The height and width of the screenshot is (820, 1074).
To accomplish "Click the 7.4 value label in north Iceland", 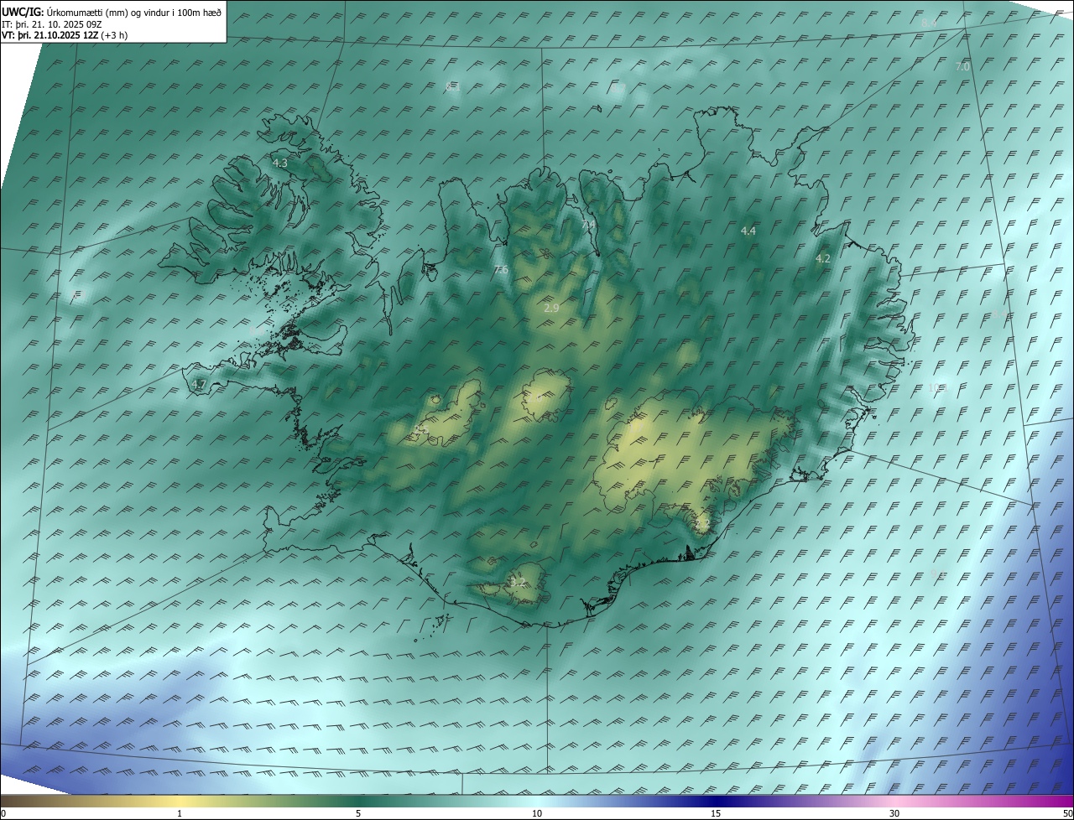I will click(x=589, y=226).
